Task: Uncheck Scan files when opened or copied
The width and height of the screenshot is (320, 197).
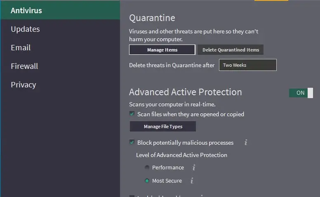Action: [132, 114]
